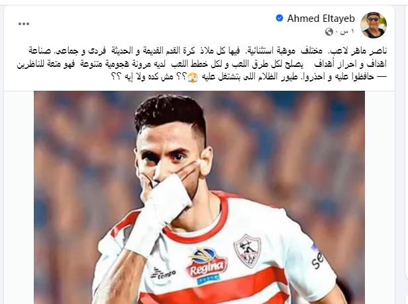Image resolution: width=408 pixels, height=304 pixels.
Task: Open Ahmed Eltayeb's profile picture
Action: pos(374,25)
